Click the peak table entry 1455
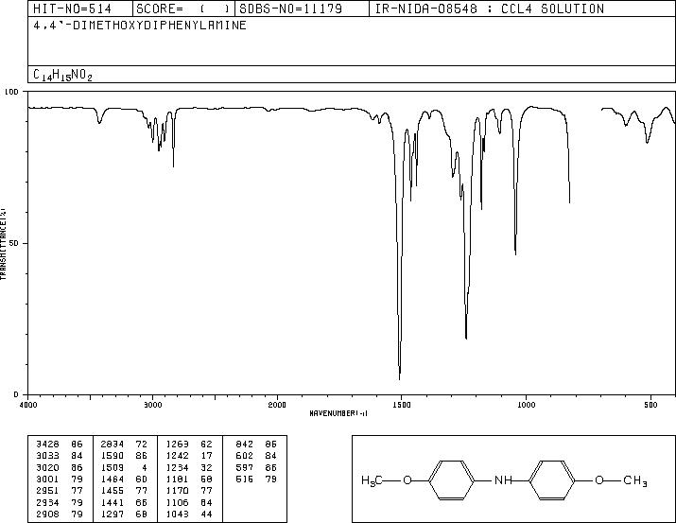 pos(113,491)
